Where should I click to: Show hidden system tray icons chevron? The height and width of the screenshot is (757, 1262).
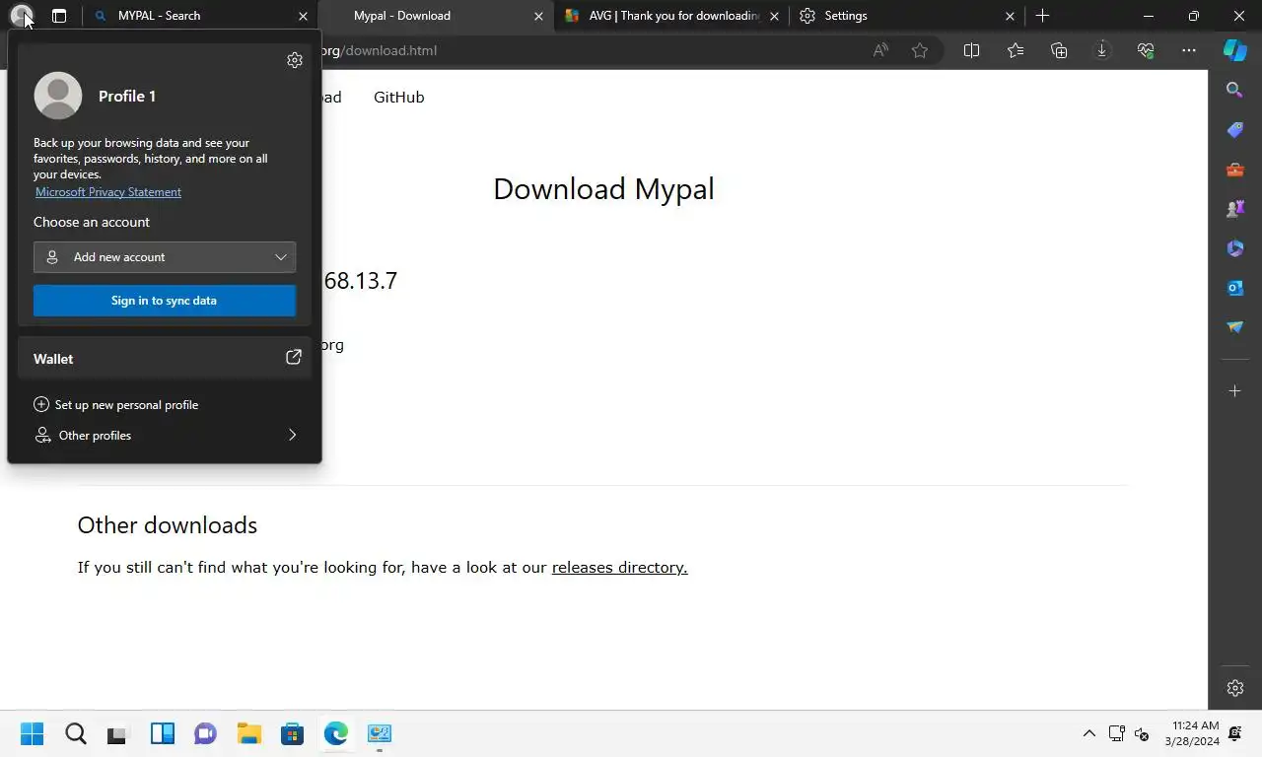(1088, 733)
